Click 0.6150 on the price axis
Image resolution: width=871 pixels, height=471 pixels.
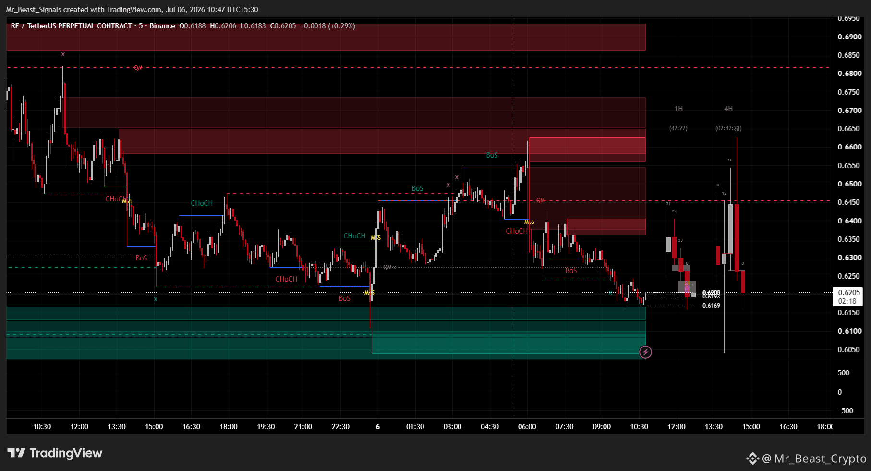pos(848,313)
